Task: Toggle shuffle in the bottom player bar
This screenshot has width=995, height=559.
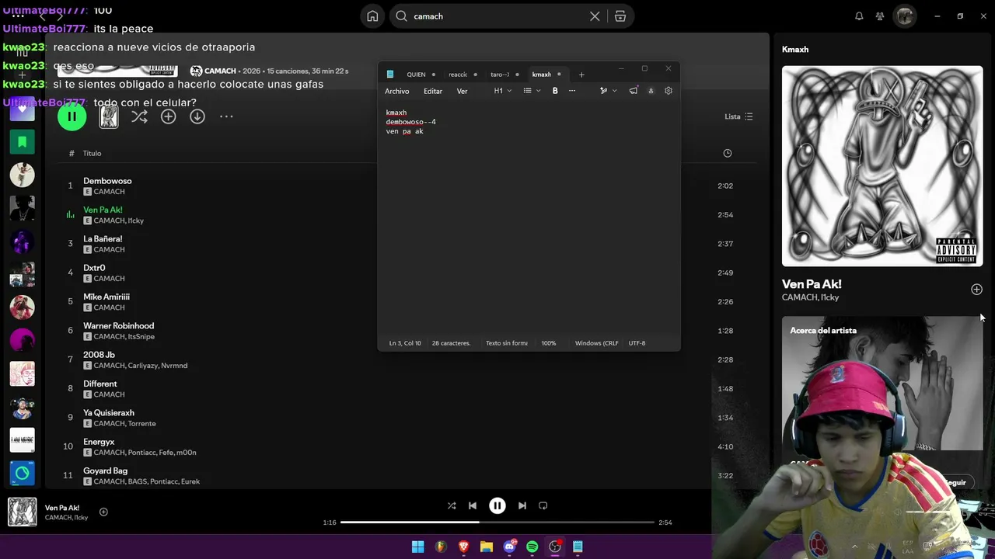Action: click(452, 505)
